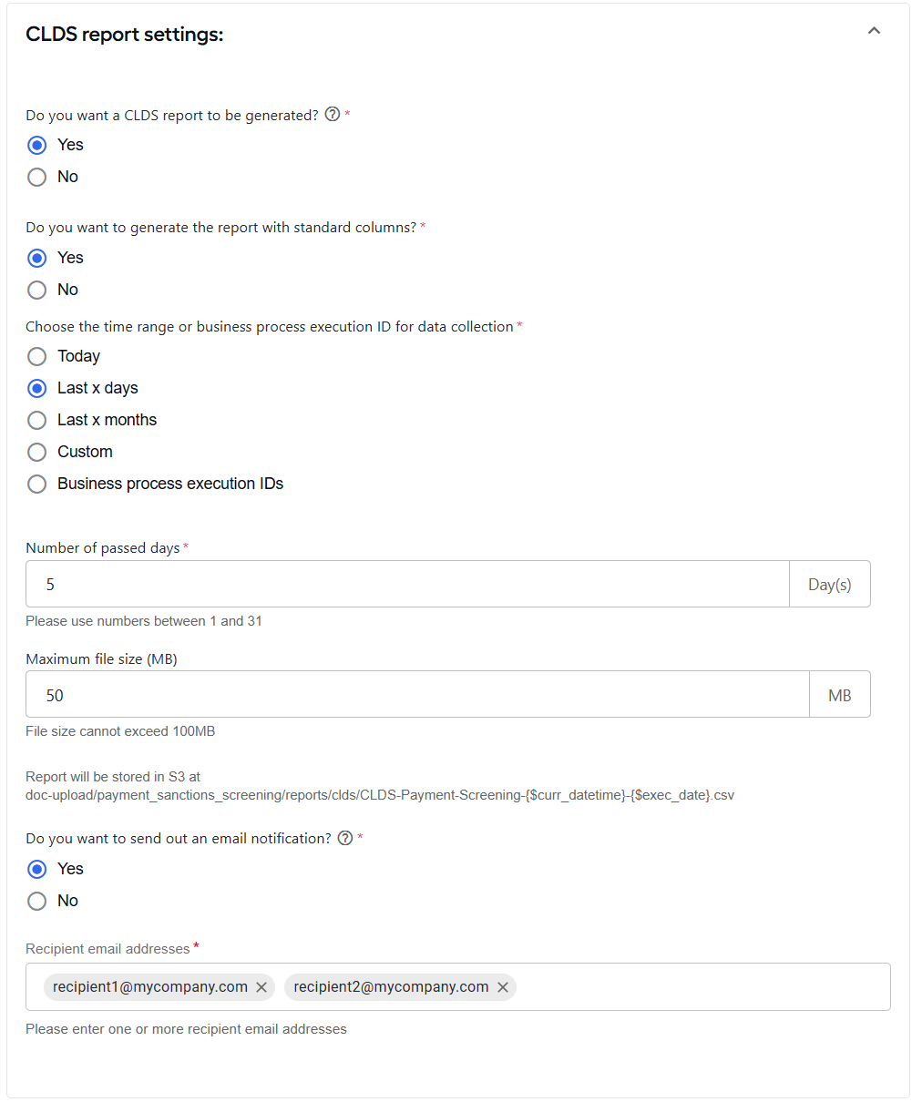Click the Number of passed days field
This screenshot has height=1102, width=912.
coord(407,584)
